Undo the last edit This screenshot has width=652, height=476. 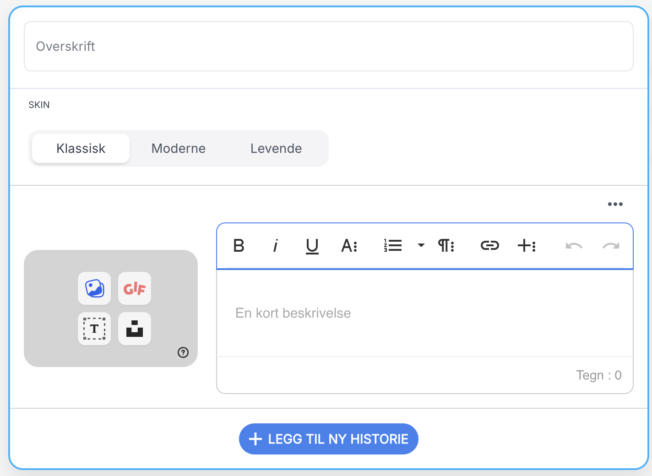[x=574, y=246]
